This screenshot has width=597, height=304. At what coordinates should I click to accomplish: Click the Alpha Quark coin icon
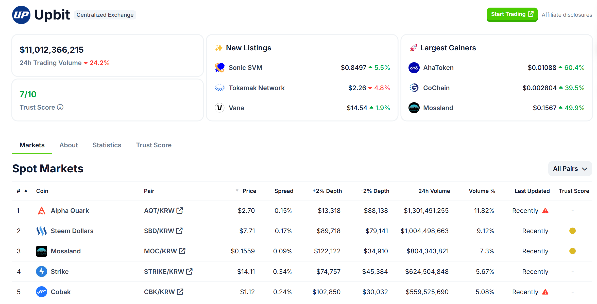pyautogui.click(x=41, y=211)
